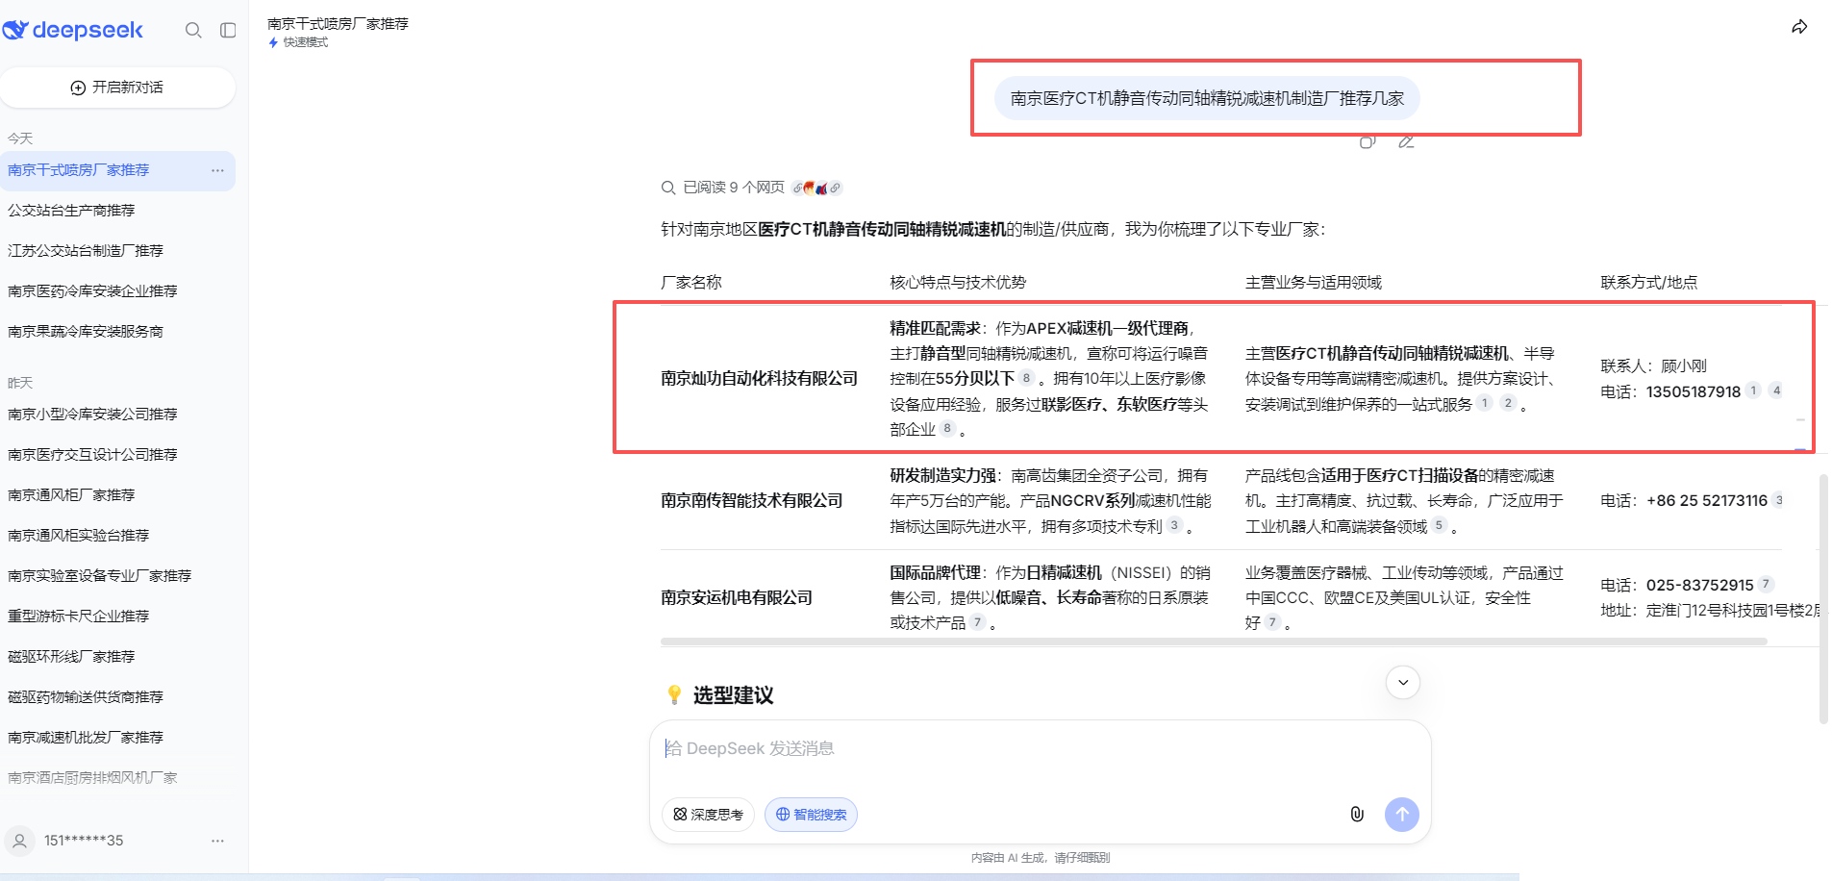This screenshot has width=1832, height=881.
Task: Open citation 2 after 一站式服务
Action: pos(1508,403)
